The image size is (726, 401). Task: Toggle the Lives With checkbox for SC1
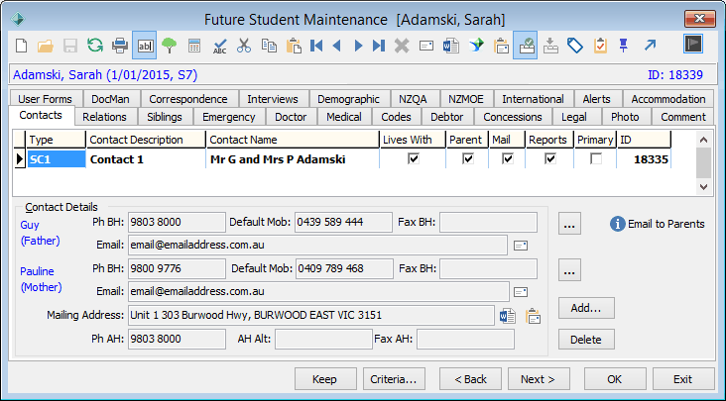(414, 159)
